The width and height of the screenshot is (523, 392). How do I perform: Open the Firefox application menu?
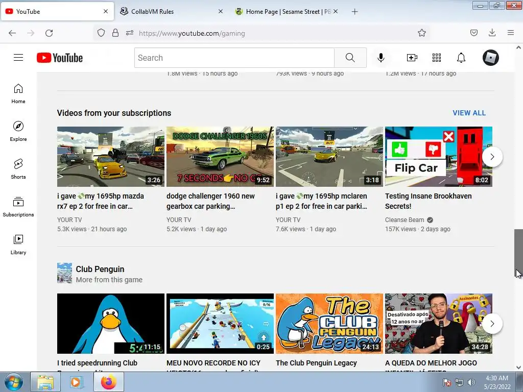pos(511,33)
